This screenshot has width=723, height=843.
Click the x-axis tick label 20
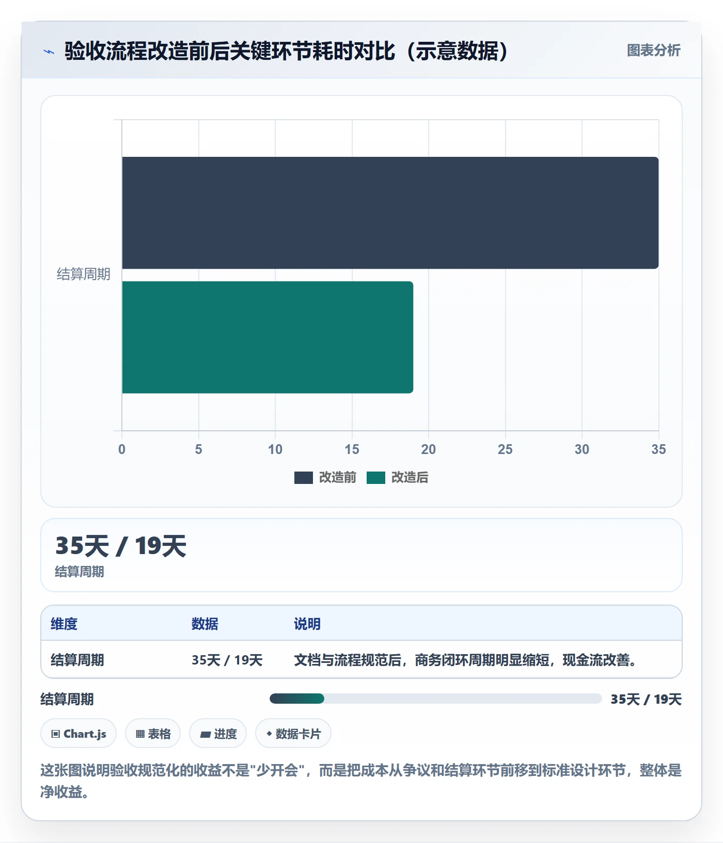(429, 449)
